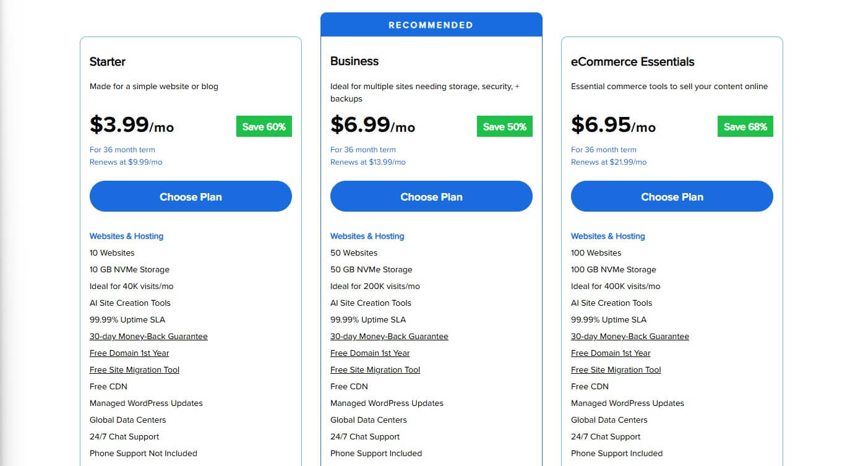Click the Business plan heading
The height and width of the screenshot is (466, 863).
coord(354,61)
